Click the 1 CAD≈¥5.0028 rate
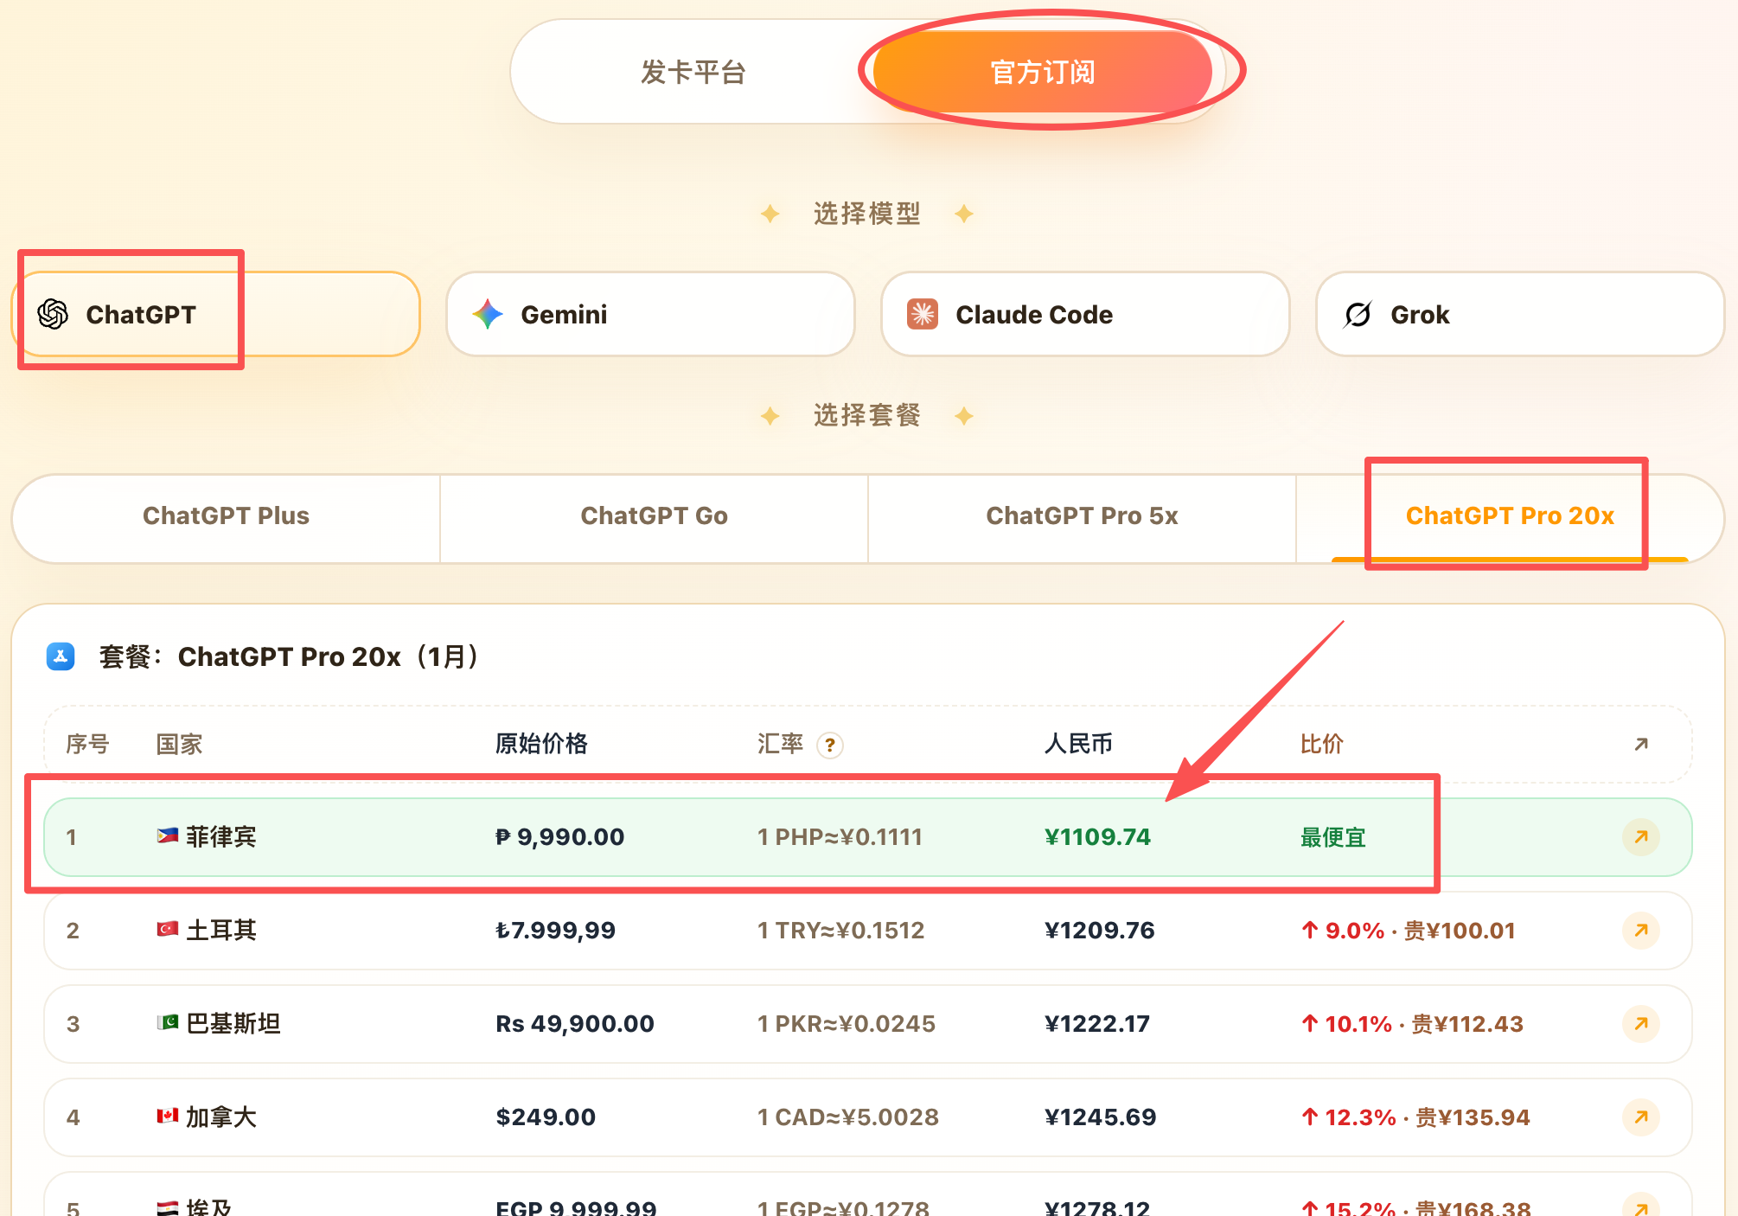The height and width of the screenshot is (1216, 1738). pos(848,1117)
